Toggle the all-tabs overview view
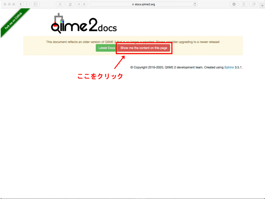265x199 pixels. 253,4
